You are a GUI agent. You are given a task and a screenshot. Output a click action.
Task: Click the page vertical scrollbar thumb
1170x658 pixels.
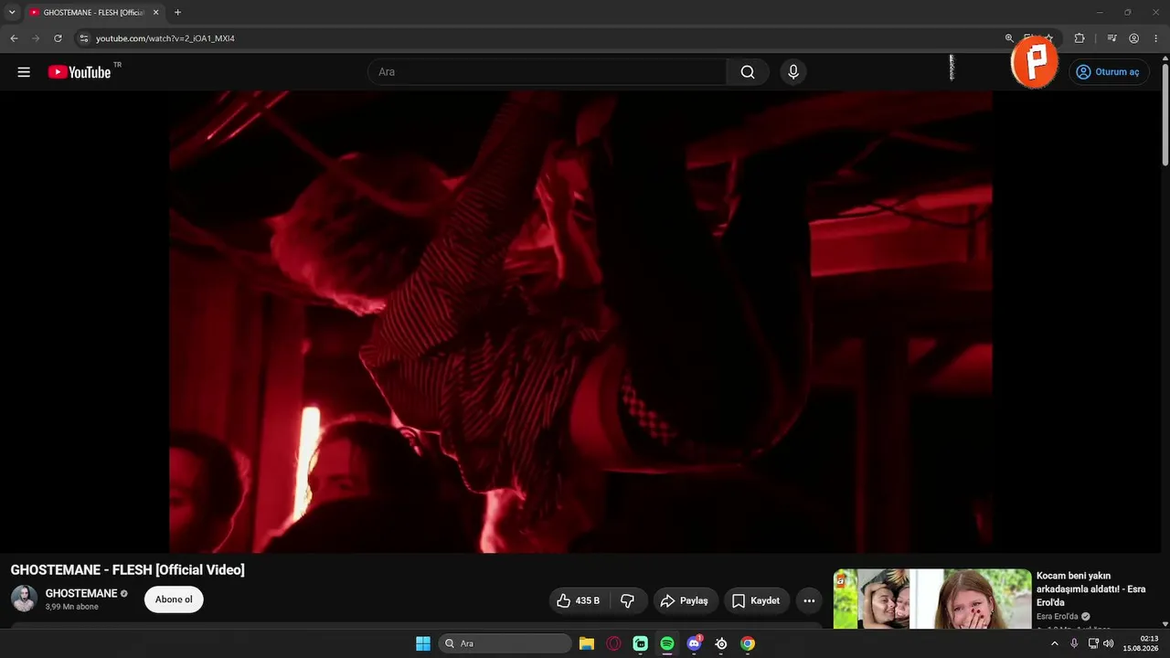(x=1165, y=114)
